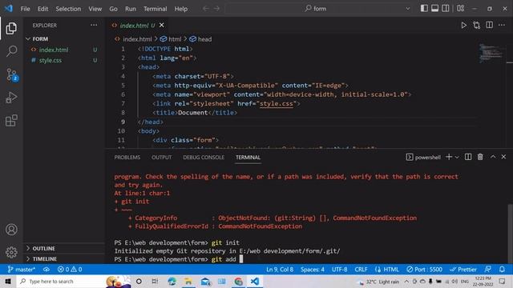Open the Go menu
This screenshot has height=288, width=513.
(x=113, y=9)
